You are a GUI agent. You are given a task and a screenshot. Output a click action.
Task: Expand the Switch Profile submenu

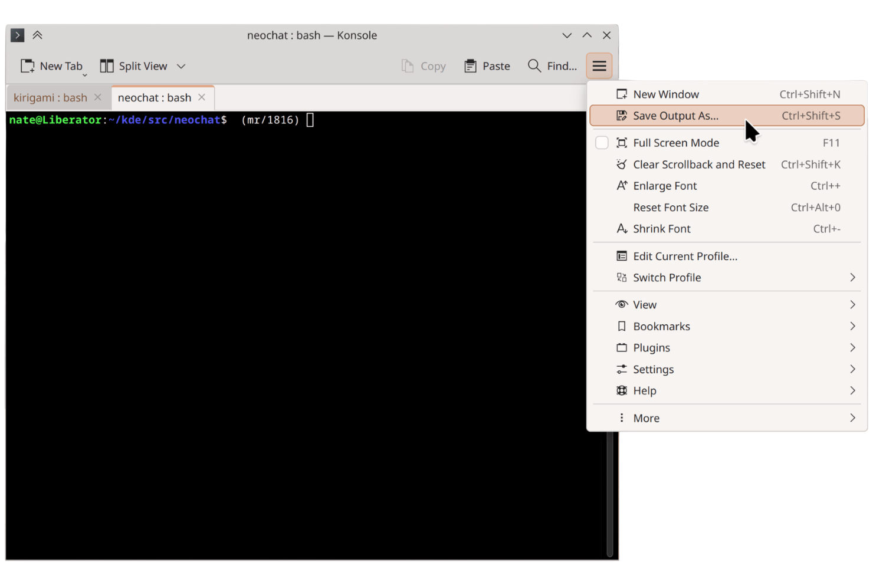coord(727,278)
